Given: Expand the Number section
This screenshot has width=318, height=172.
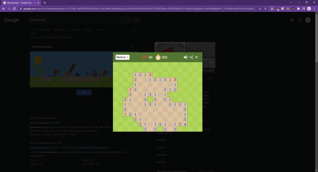Looking at the screenshot, I should click(184, 140).
